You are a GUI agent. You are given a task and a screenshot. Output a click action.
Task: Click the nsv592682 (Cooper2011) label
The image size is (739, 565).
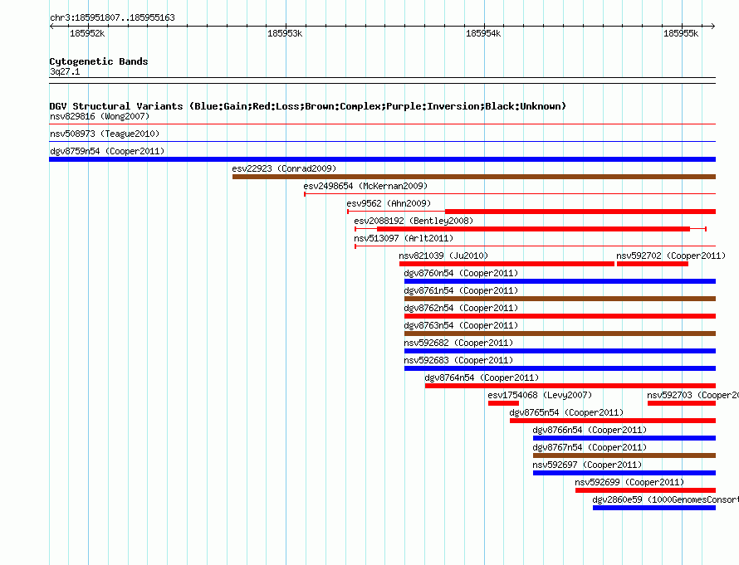[458, 343]
